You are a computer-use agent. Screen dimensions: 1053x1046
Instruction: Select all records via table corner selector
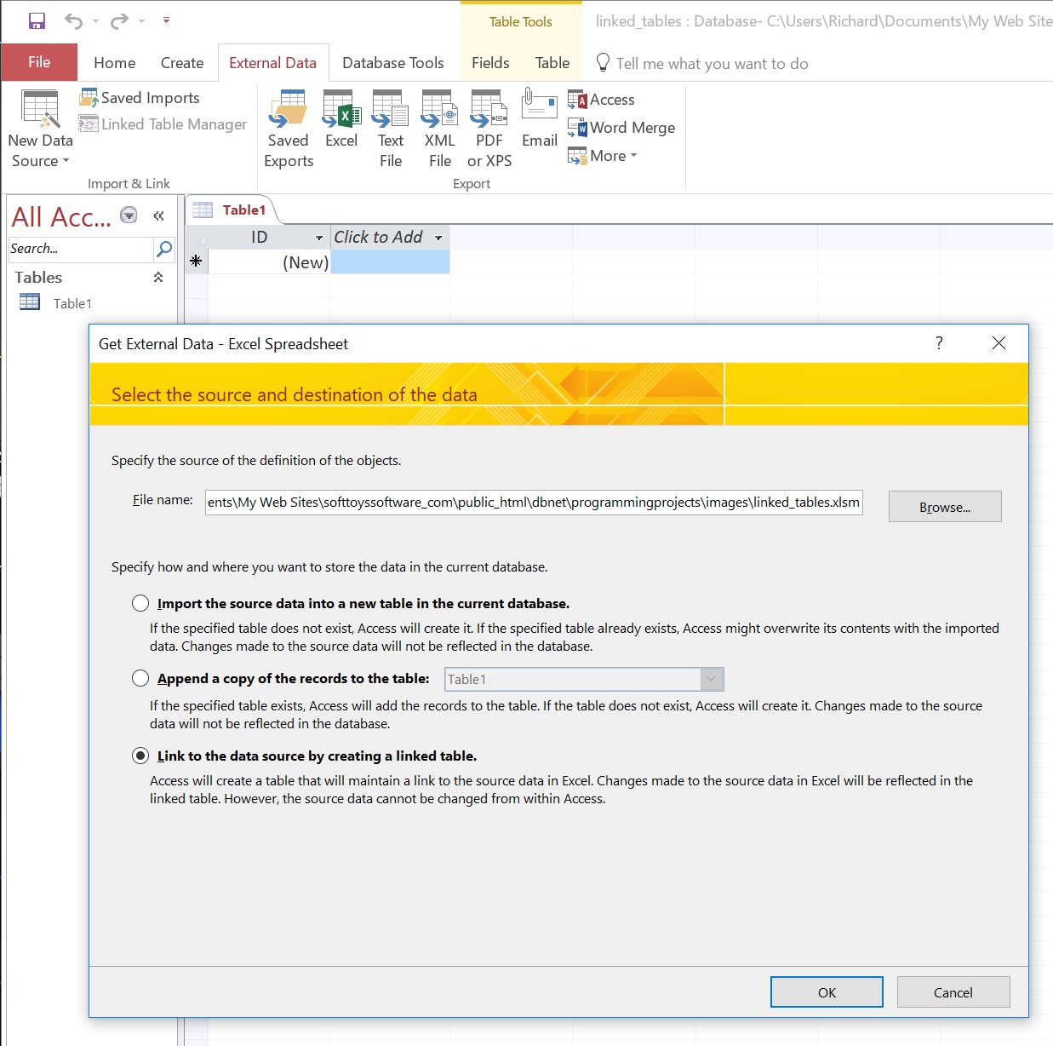pyautogui.click(x=197, y=238)
